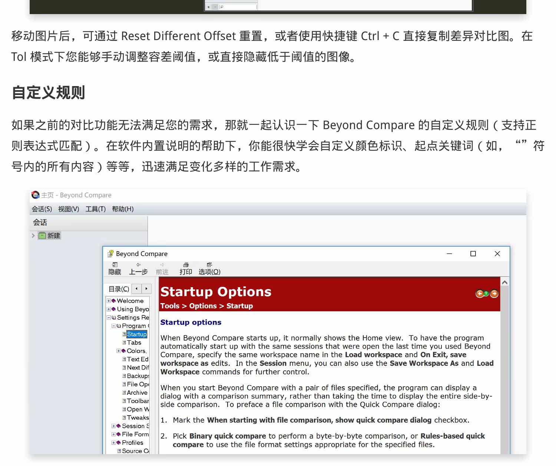556x466 pixels.
Task: Open the 视图(V) menu
Action: tap(69, 209)
